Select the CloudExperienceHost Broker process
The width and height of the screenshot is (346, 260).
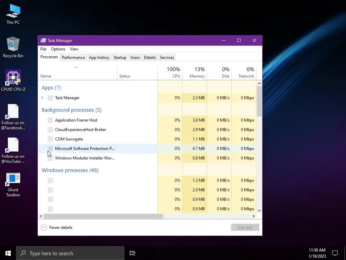(147, 130)
